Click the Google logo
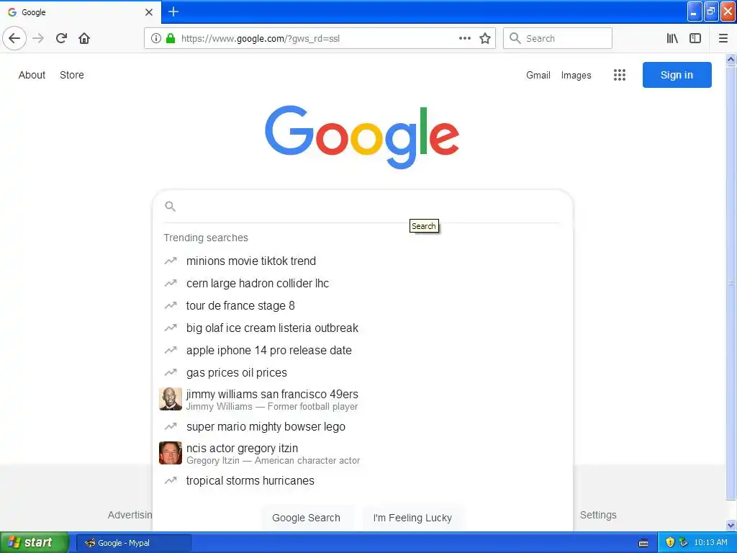737x553 pixels. [362, 136]
